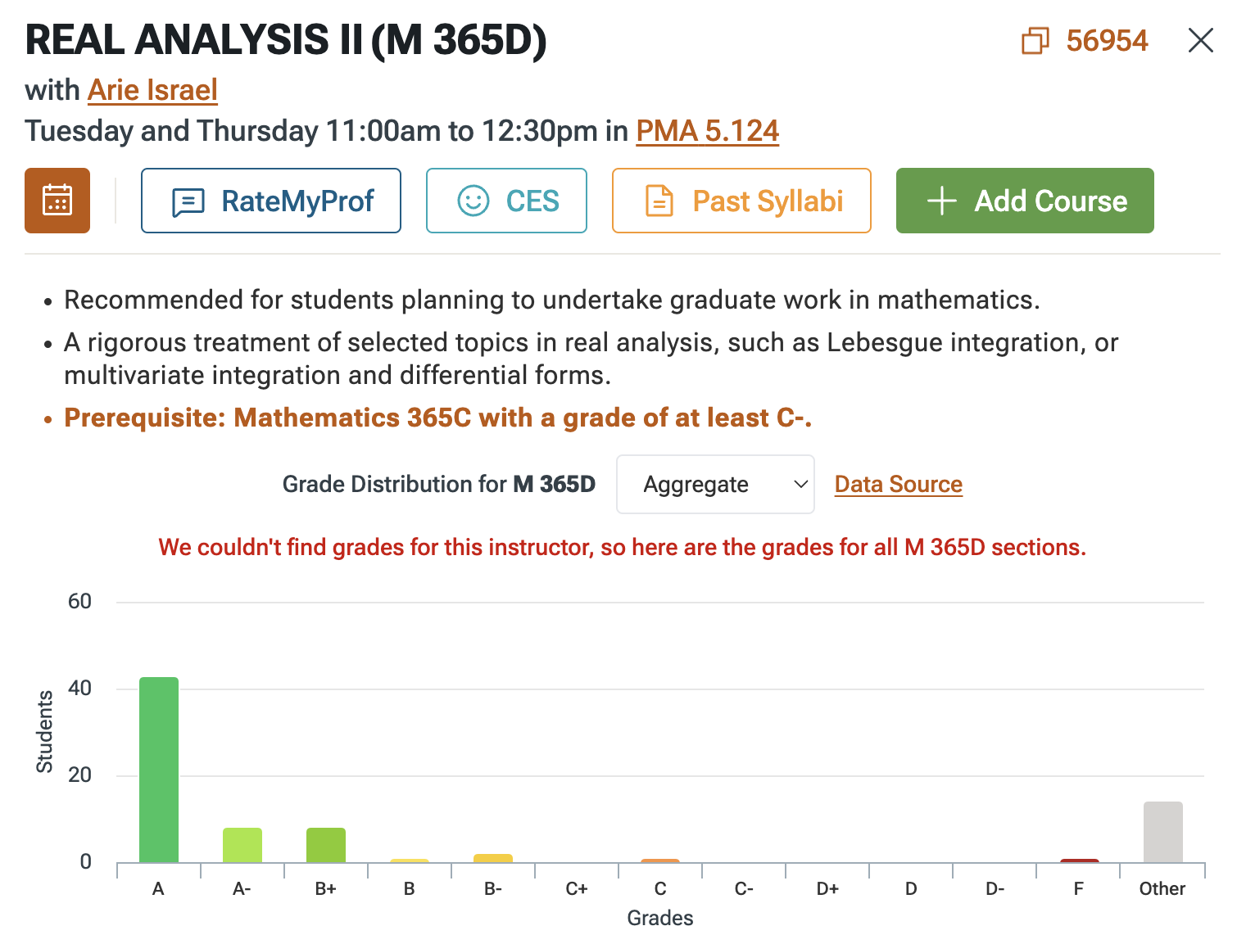Click the A grade bar in chart
Image resolution: width=1237 pixels, height=935 pixels.
tap(159, 770)
